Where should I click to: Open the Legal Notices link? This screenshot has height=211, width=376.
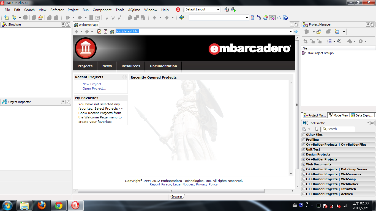184,184
